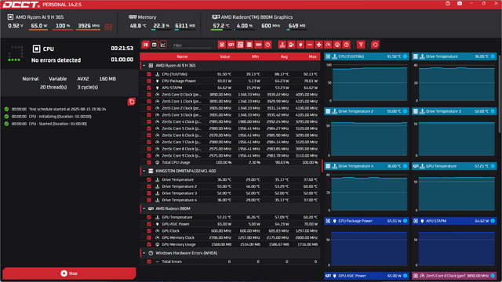The width and height of the screenshot is (502, 282).
Task: Collapse the KINGSTON OM8TAP41024K1-A00 group
Action: (x=144, y=171)
